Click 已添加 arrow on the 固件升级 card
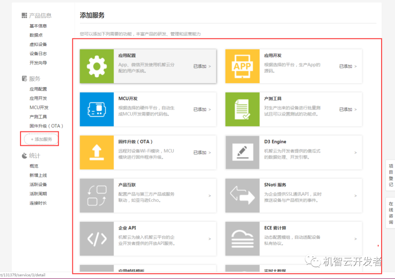 point(202,152)
